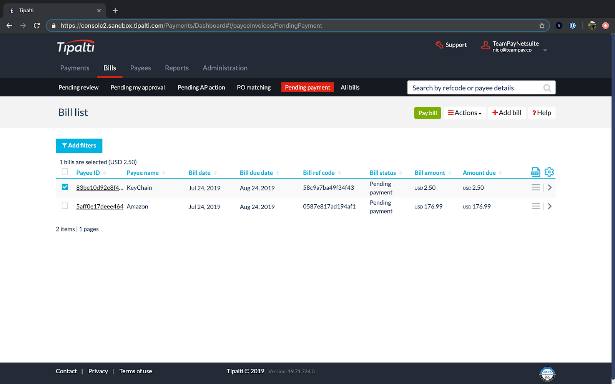The image size is (615, 384).
Task: Click the site lock icon
Action: pyautogui.click(x=53, y=26)
